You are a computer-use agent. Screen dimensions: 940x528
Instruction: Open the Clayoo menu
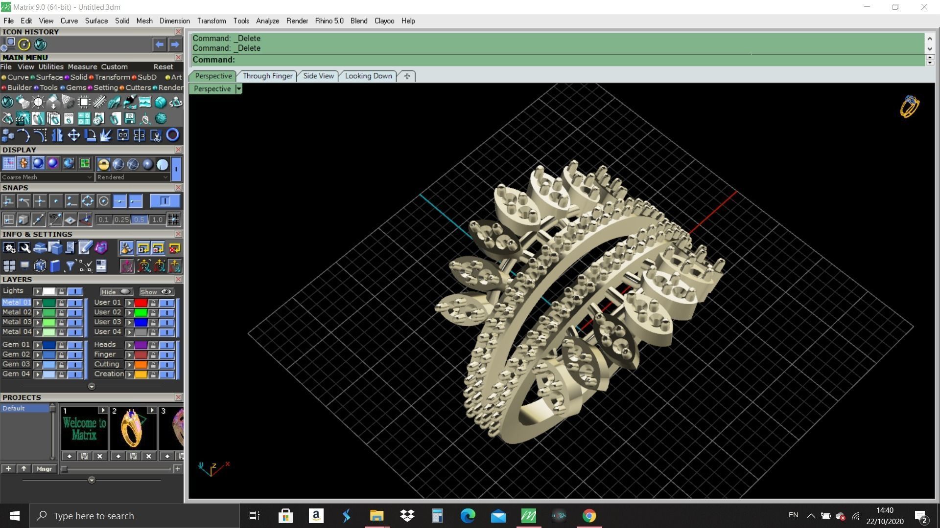coord(384,21)
